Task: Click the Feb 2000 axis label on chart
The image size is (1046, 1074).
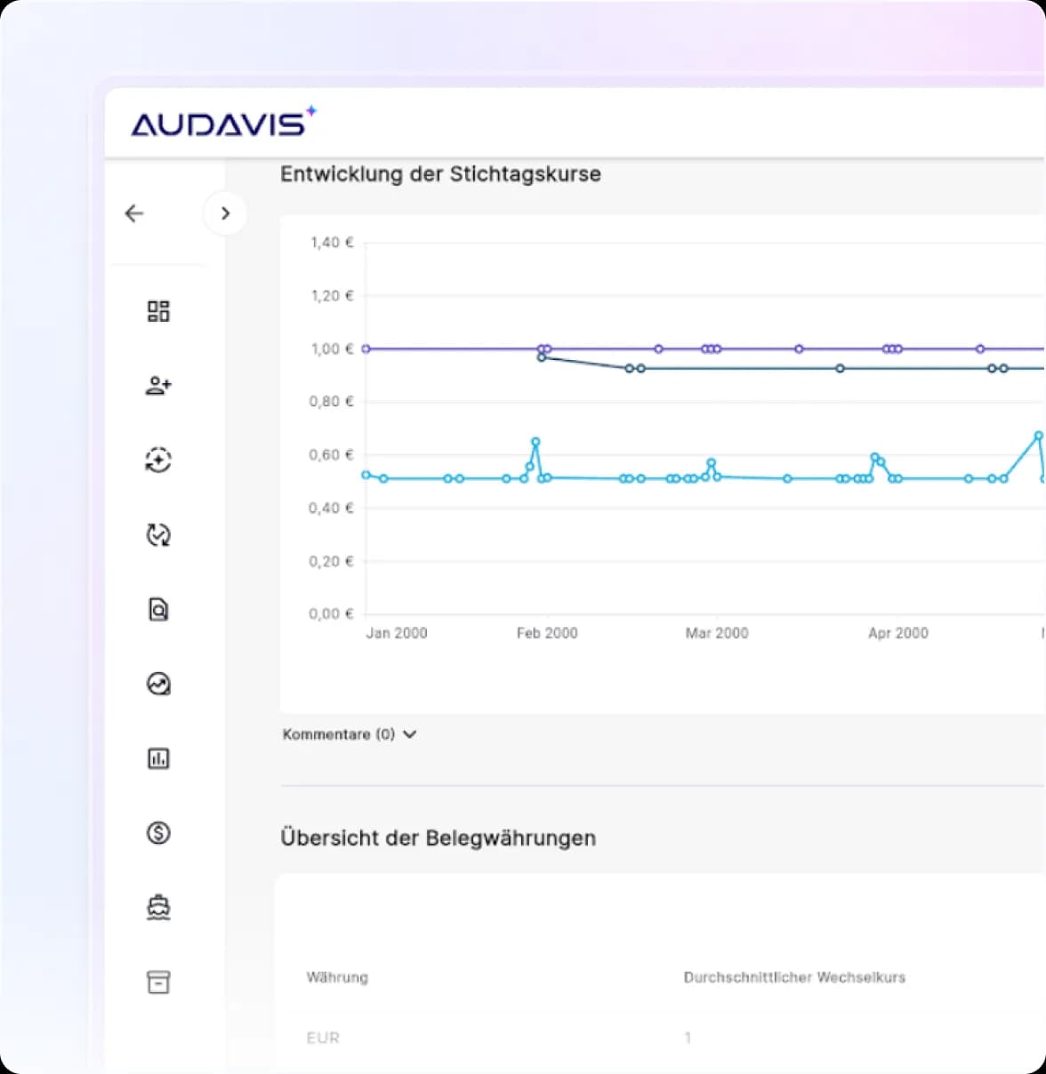Action: tap(547, 632)
